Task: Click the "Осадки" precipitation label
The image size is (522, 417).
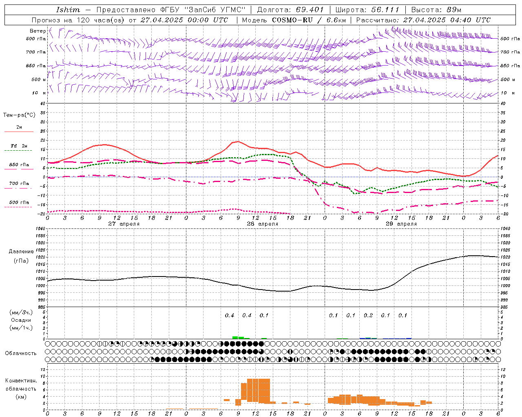Action: click(x=21, y=320)
